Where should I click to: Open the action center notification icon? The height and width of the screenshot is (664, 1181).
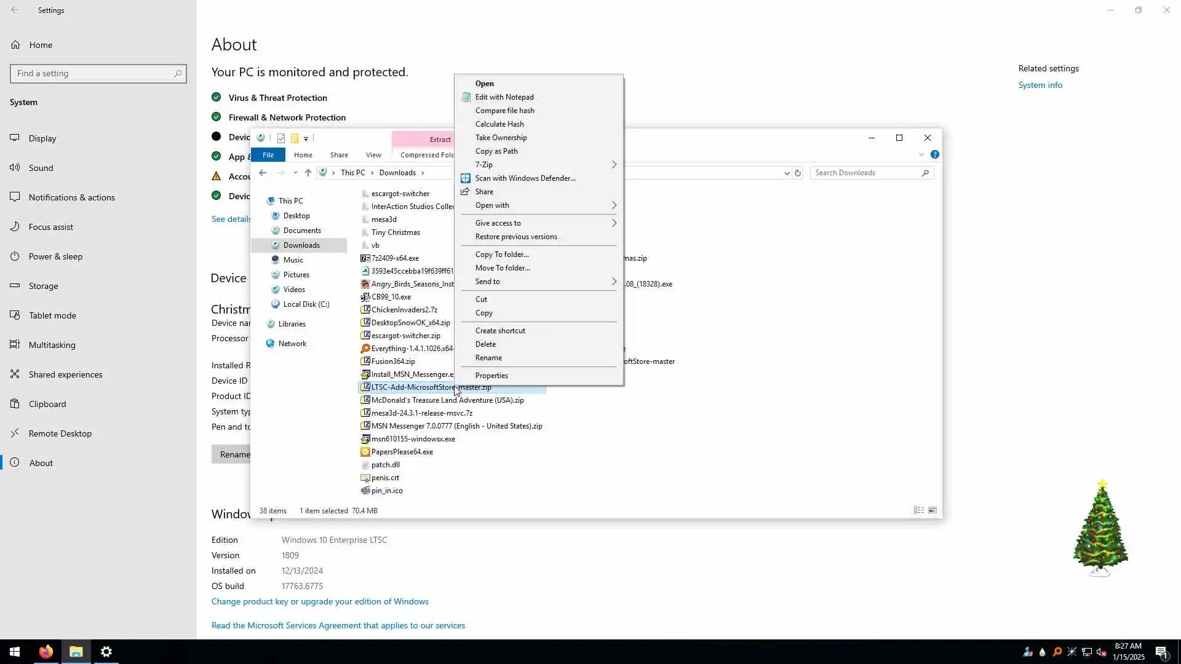(x=1161, y=652)
